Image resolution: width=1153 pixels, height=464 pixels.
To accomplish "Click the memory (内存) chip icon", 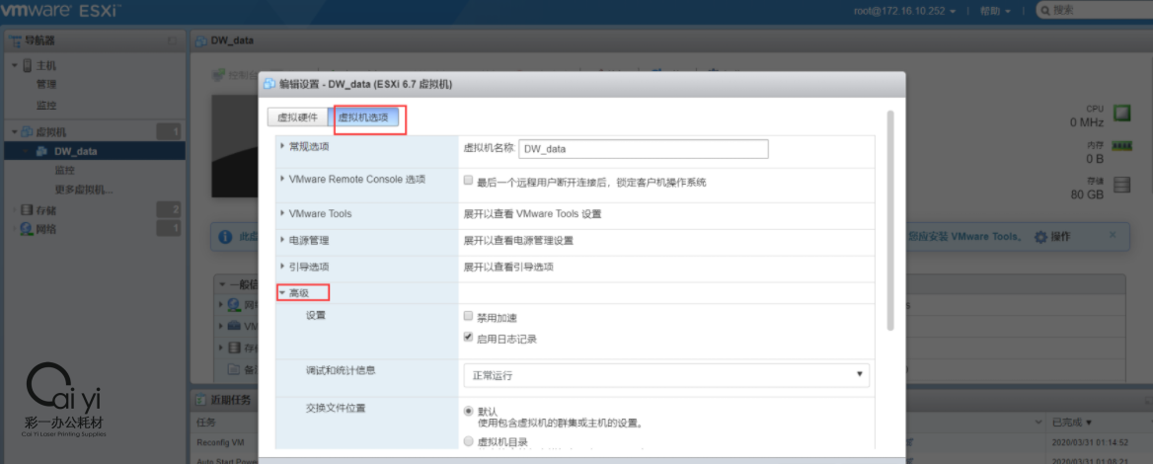I will (1121, 146).
